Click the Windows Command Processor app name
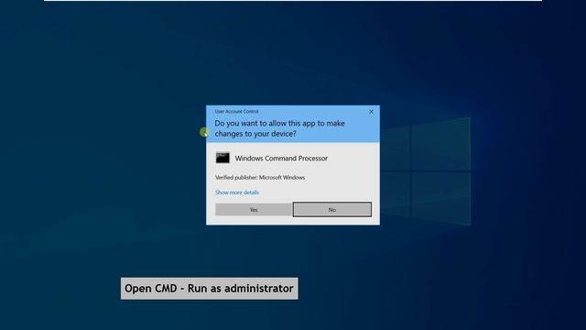 coord(281,159)
